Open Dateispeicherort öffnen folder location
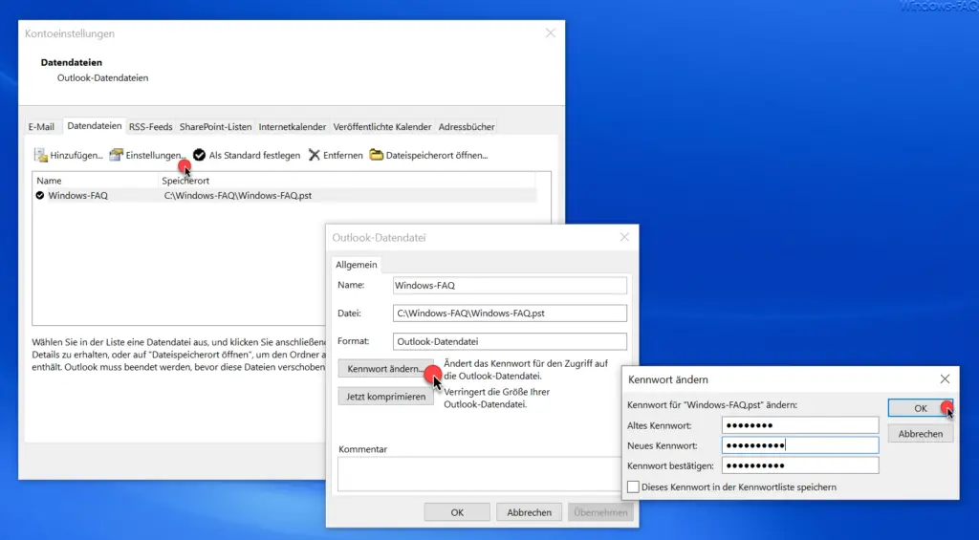 [x=428, y=155]
